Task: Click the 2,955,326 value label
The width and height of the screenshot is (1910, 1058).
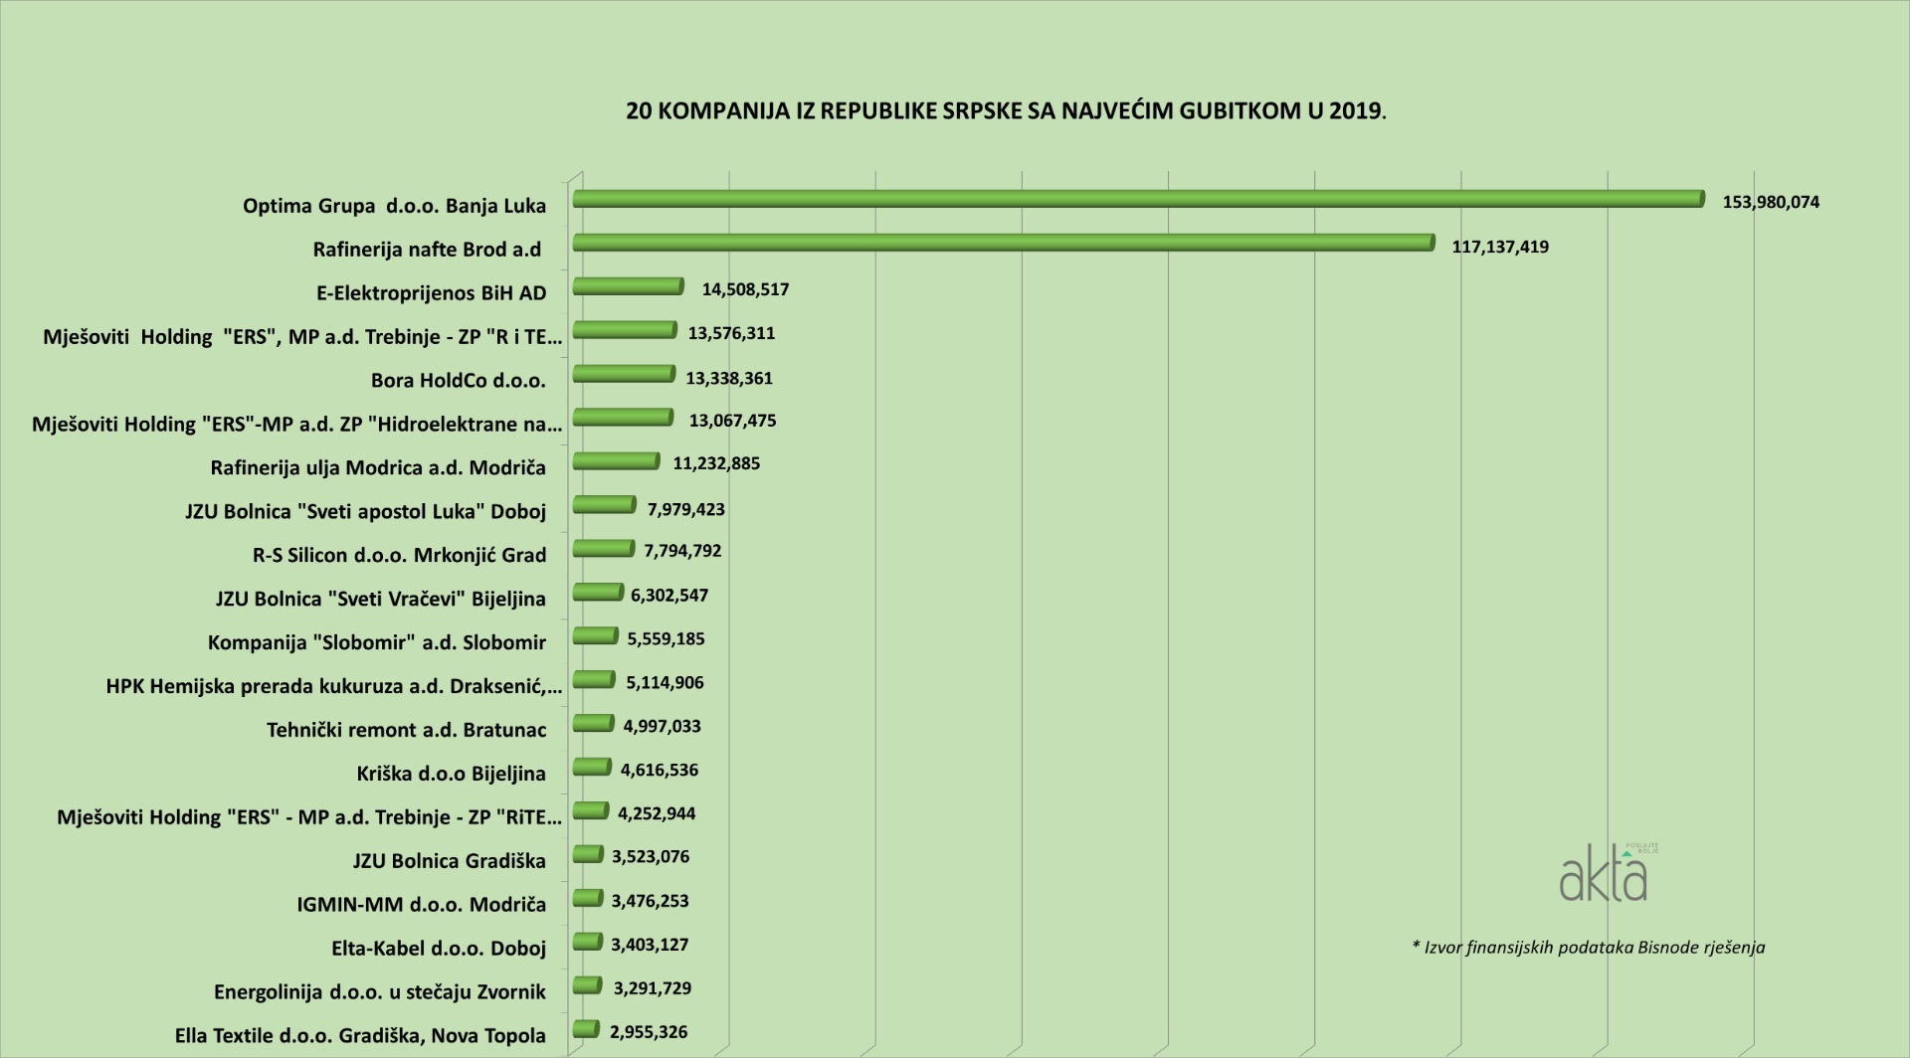Action: pyautogui.click(x=648, y=1032)
